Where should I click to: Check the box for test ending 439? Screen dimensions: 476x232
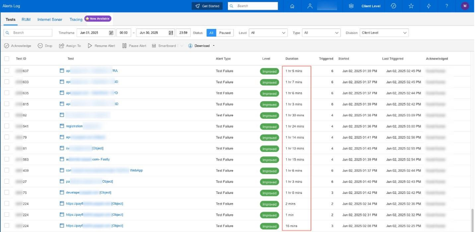[x=7, y=170]
